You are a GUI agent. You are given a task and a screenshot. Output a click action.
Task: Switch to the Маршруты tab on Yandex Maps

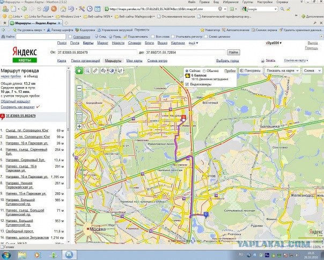click(113, 61)
